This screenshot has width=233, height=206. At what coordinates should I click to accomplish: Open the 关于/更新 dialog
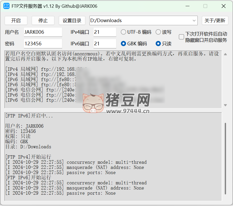pos(215,21)
